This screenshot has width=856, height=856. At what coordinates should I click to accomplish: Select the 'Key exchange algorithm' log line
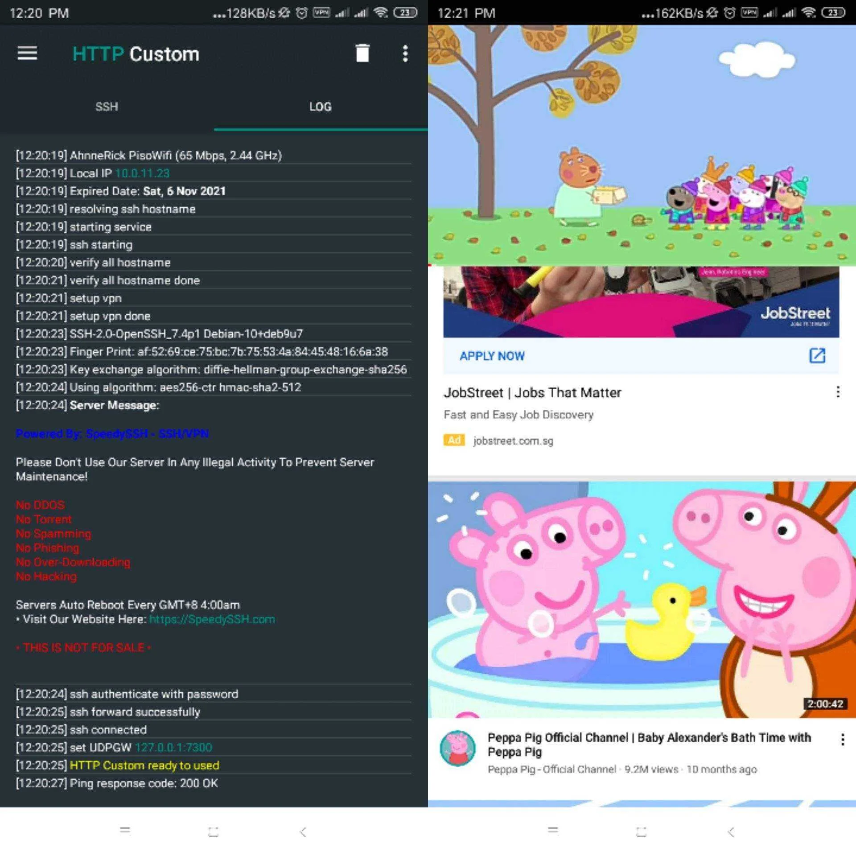[x=211, y=369]
